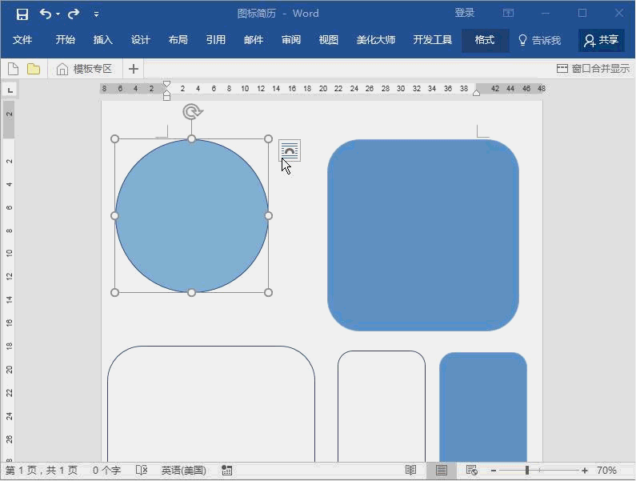Click the zoom out minus button
Image resolution: width=636 pixels, height=481 pixels.
[494, 471]
